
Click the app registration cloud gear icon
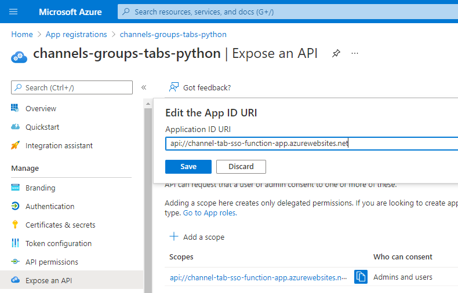point(19,57)
